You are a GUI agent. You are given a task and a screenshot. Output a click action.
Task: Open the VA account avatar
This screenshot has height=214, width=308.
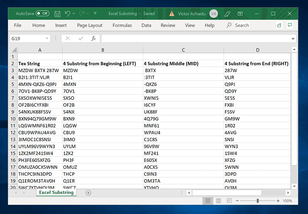pyautogui.click(x=213, y=14)
